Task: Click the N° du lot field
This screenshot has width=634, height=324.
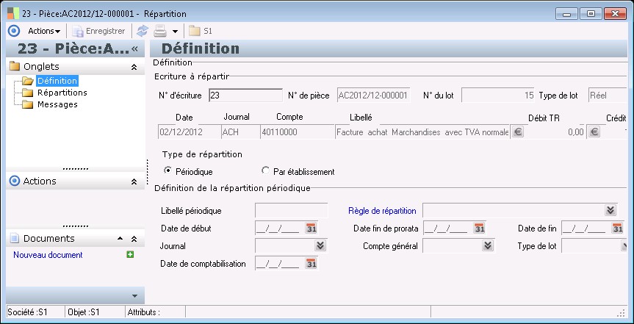Action: click(x=498, y=96)
